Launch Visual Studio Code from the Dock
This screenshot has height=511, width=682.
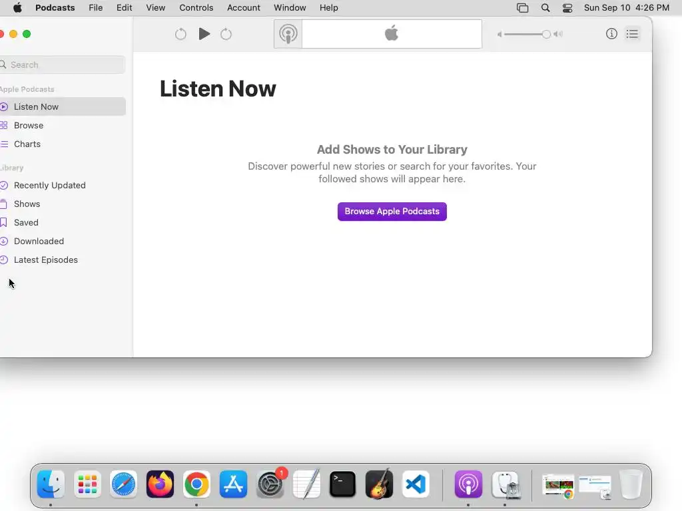pos(416,484)
